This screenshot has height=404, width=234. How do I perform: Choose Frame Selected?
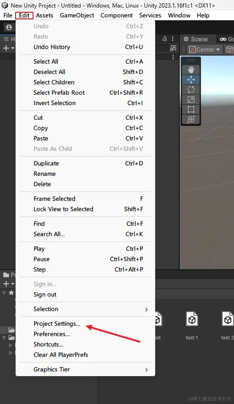(x=85, y=198)
